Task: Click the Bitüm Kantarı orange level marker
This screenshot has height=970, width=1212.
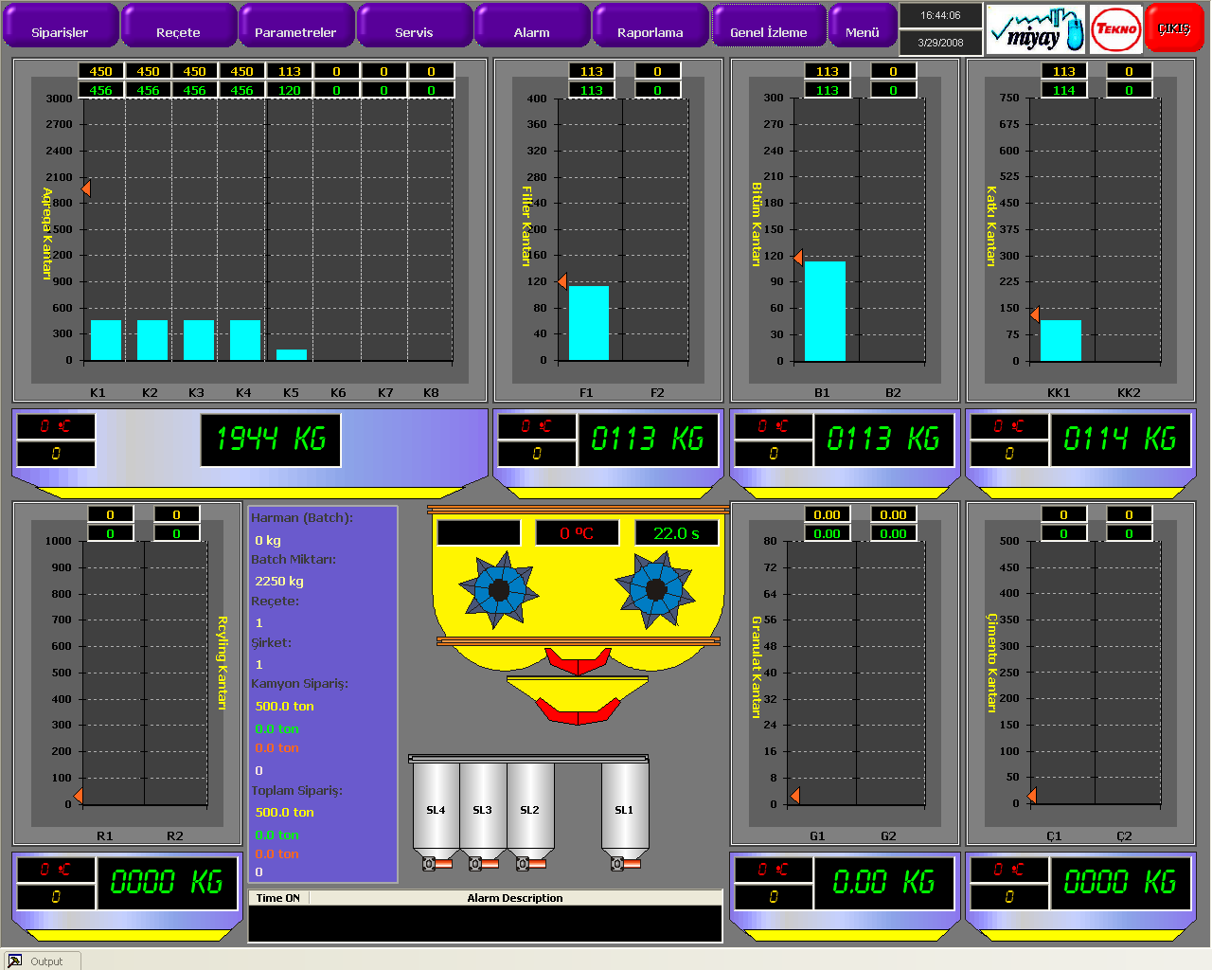Action: pyautogui.click(x=798, y=258)
